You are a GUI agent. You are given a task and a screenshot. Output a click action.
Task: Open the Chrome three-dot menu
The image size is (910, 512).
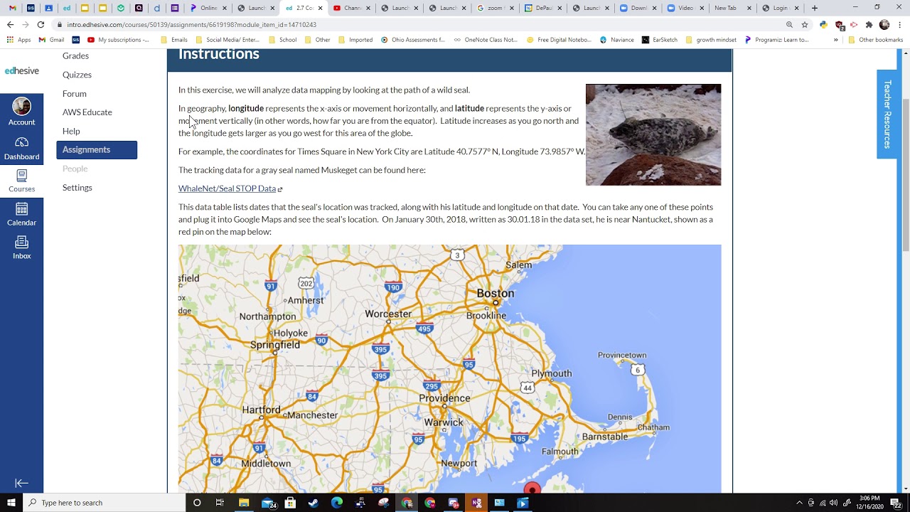900,24
